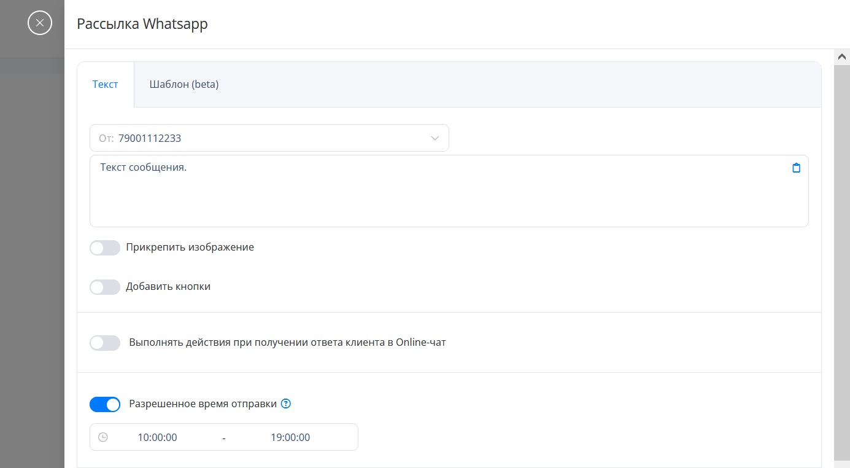Toggle Выполнять действия при получении ответа клиента
The width and height of the screenshot is (850, 468).
[x=105, y=343]
